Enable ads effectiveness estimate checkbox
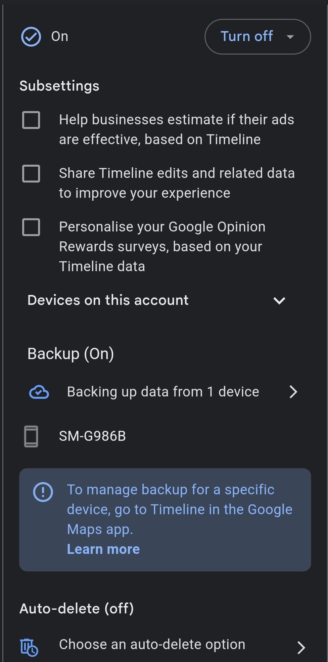Screen dimensions: 328x662 pos(31,120)
